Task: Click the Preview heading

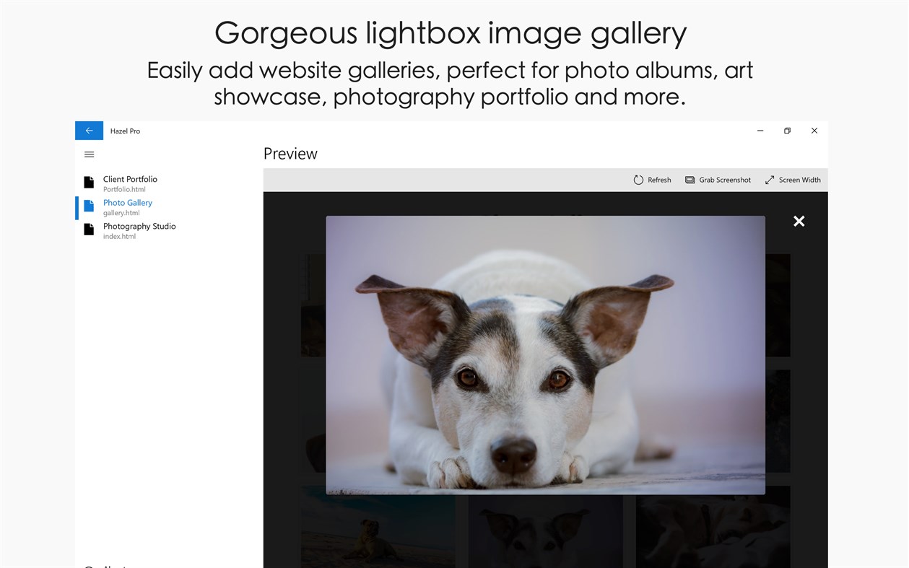Action: (x=290, y=154)
